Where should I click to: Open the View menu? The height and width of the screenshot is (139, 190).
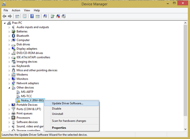pos(27,10)
